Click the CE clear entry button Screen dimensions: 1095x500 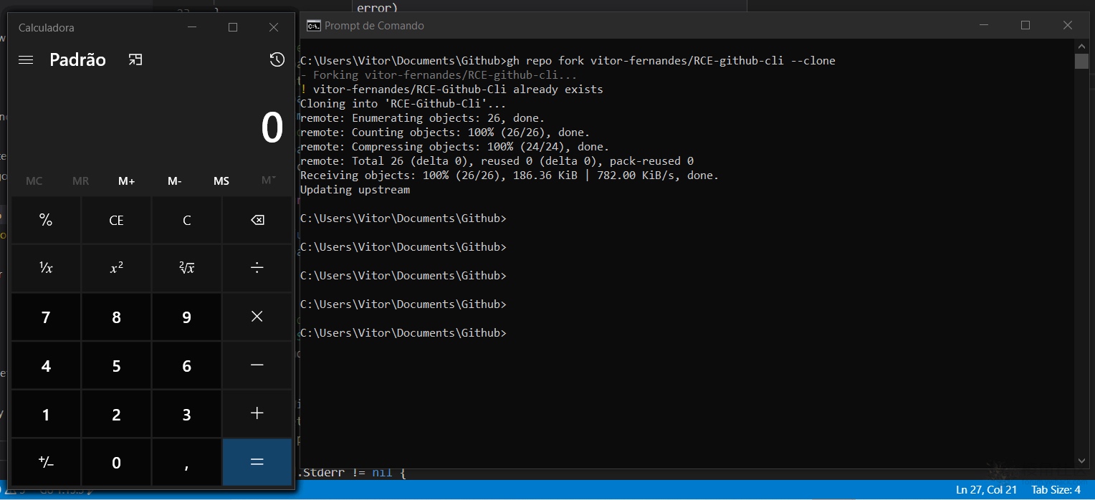(x=116, y=221)
